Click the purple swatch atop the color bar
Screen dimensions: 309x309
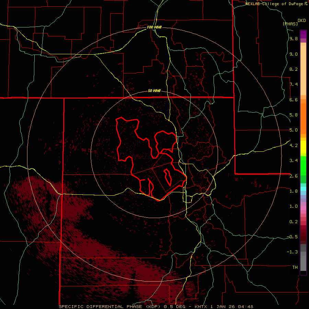click(x=303, y=34)
